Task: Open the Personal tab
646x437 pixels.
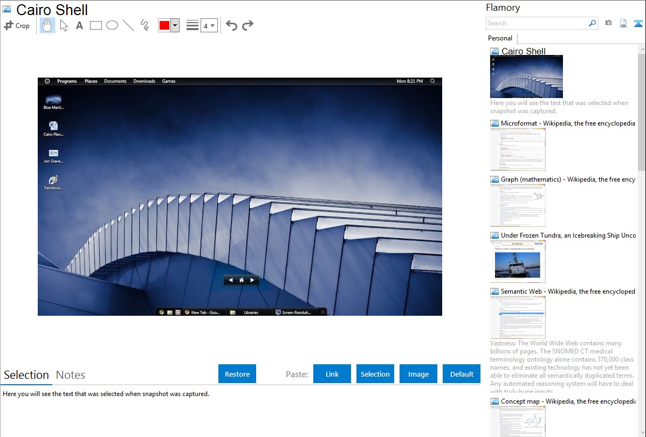Action: click(x=500, y=38)
